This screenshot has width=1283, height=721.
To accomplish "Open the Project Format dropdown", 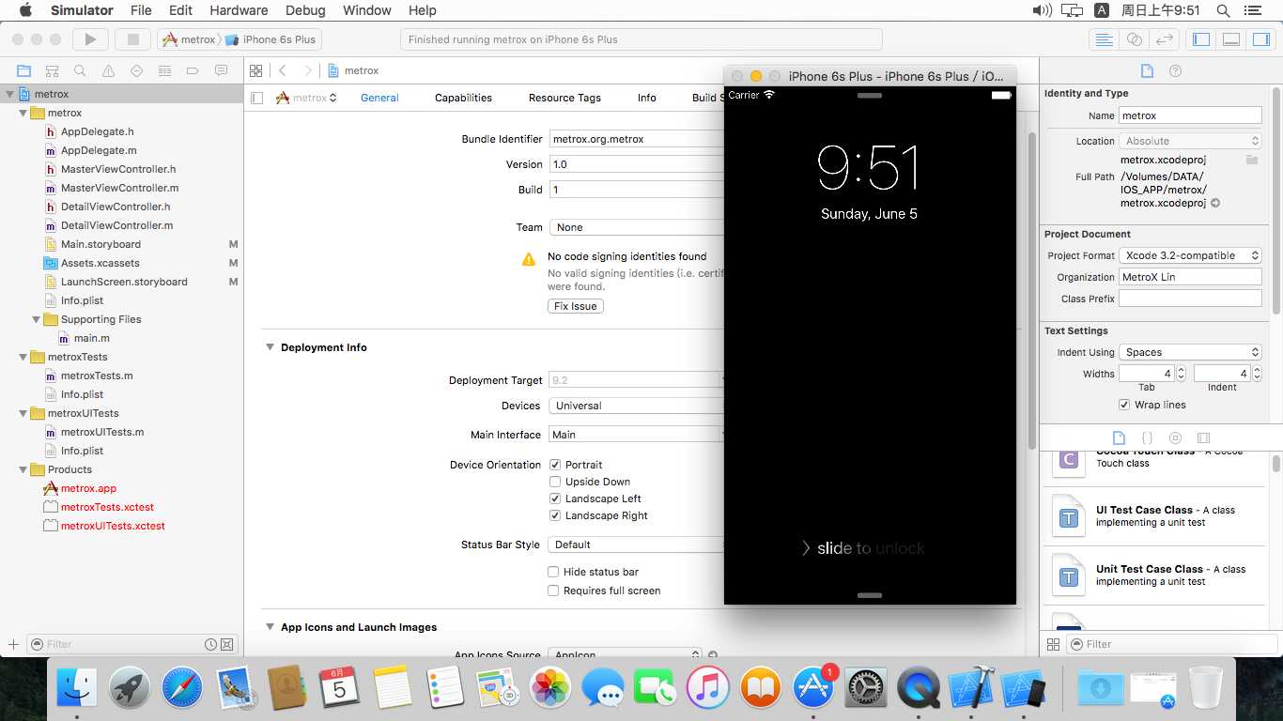I will click(x=1190, y=255).
